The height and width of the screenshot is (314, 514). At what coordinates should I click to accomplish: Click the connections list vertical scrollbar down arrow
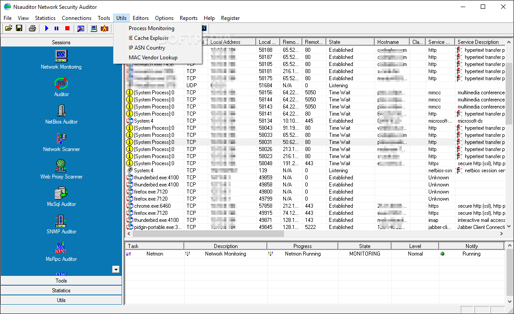coord(509,226)
